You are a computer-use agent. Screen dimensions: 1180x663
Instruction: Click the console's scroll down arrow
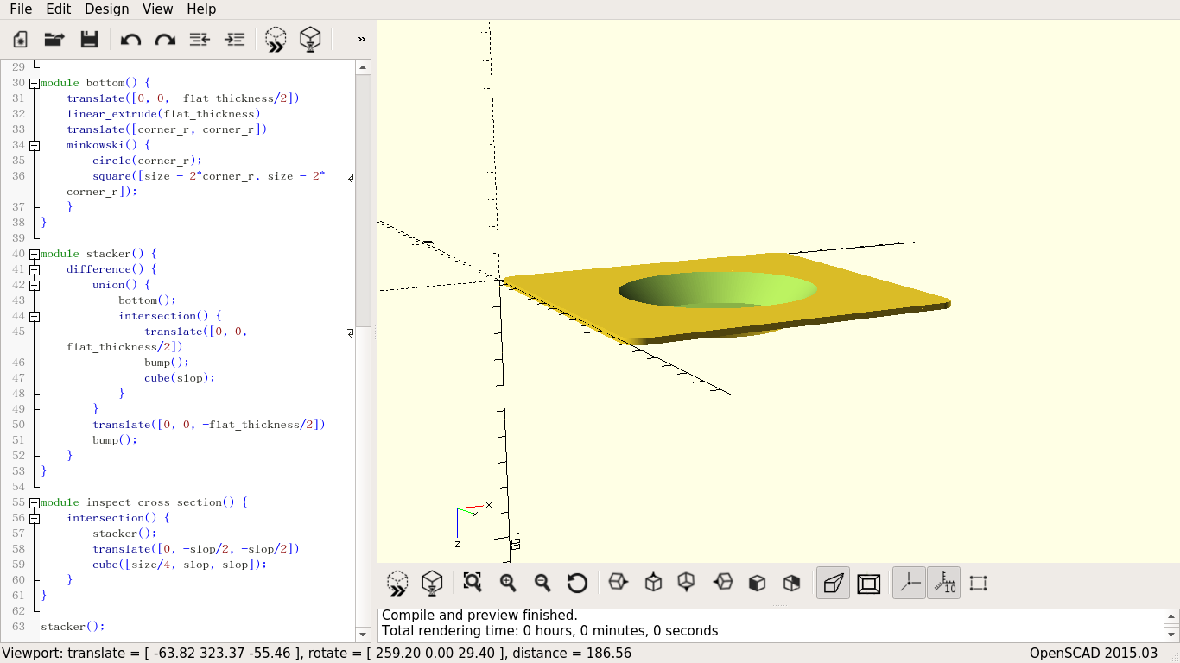click(x=1172, y=634)
